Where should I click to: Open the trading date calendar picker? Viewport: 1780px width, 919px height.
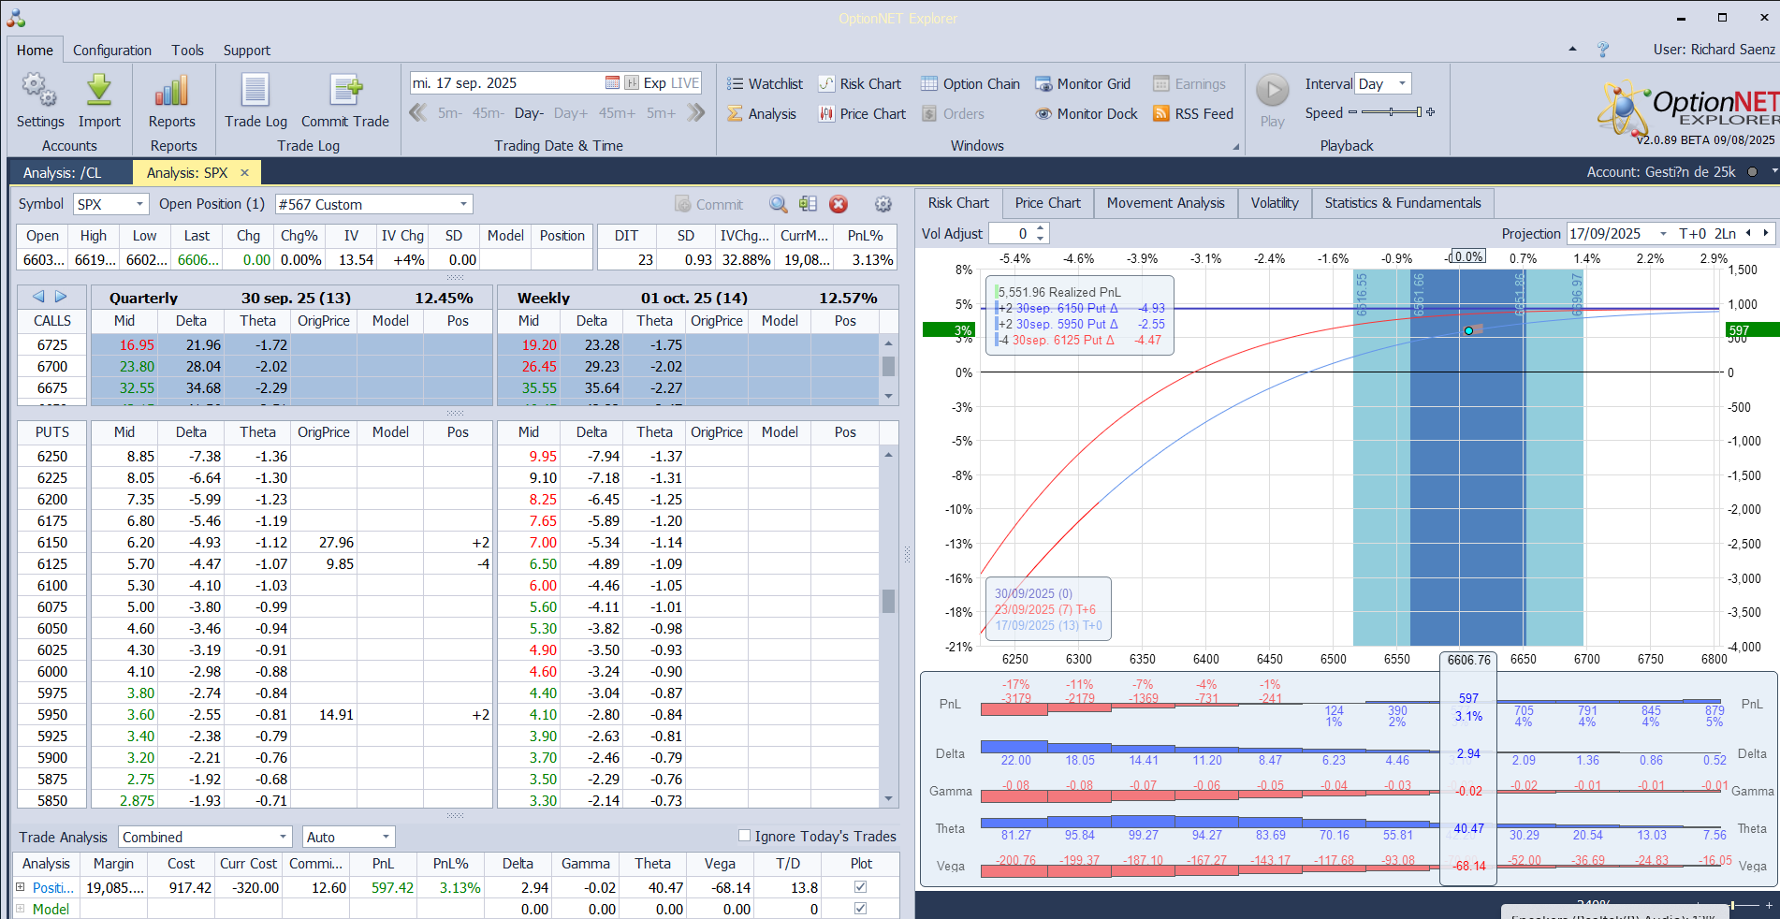pos(612,83)
